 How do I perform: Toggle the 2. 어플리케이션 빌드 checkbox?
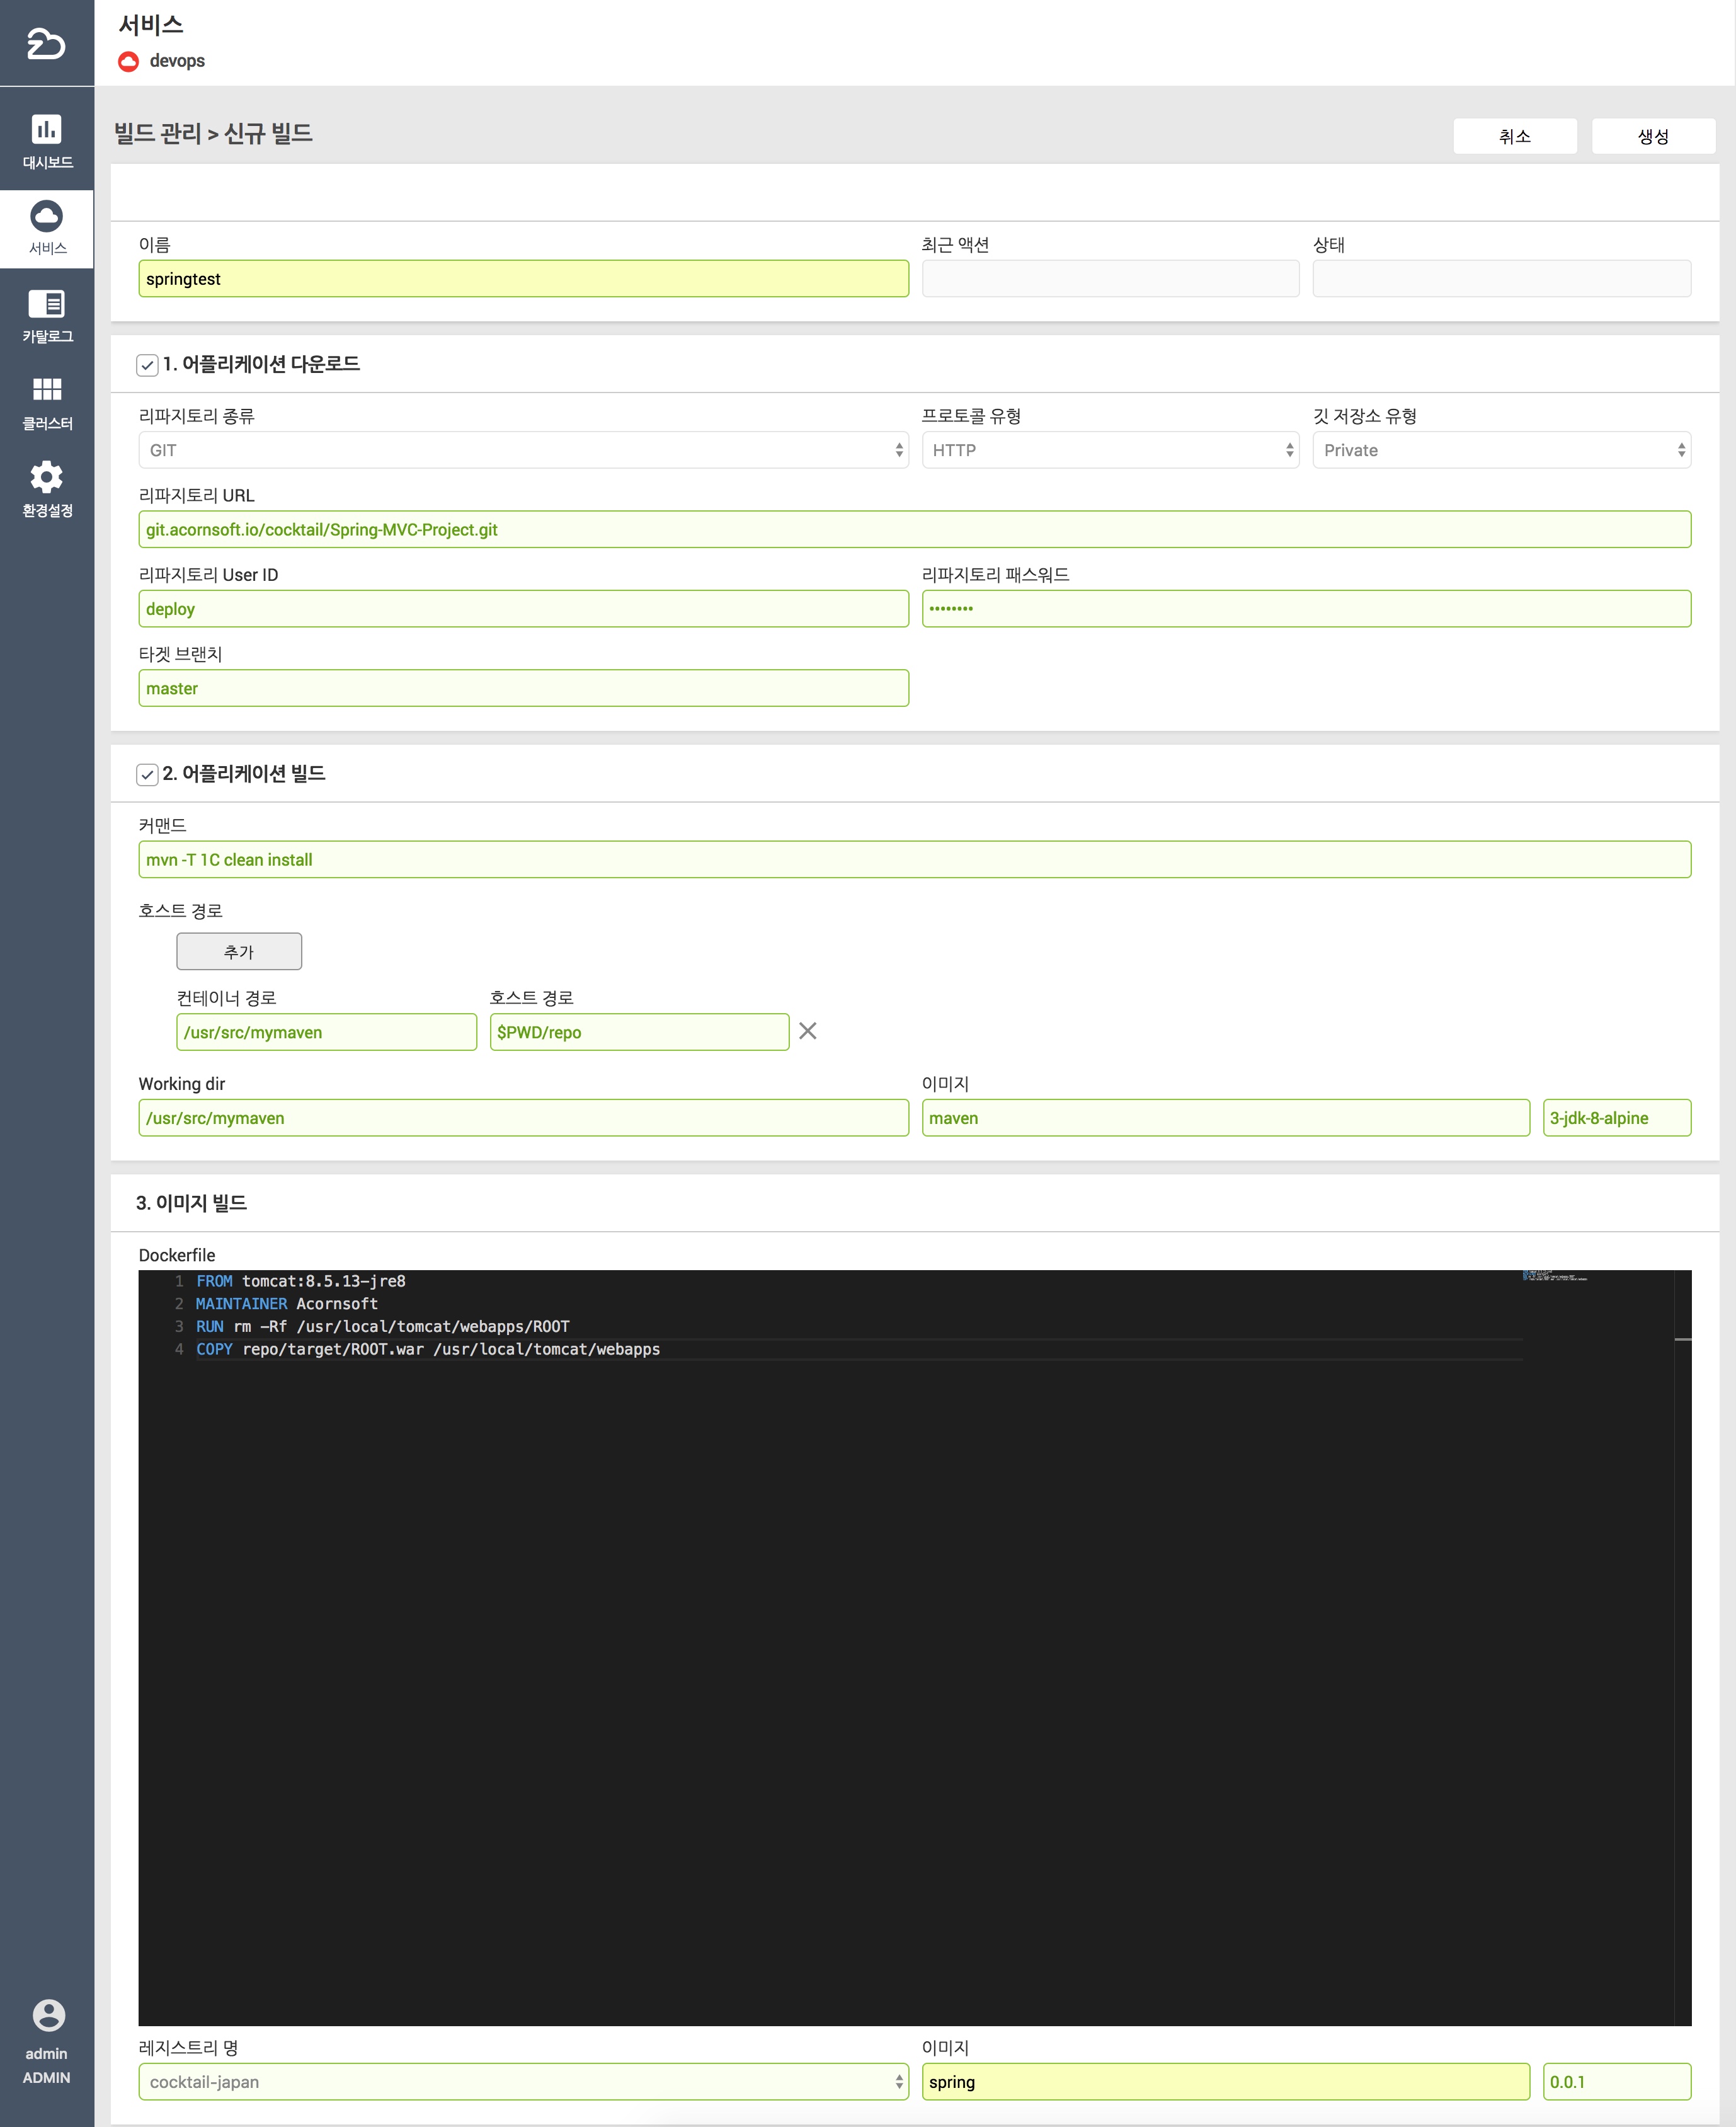tap(147, 774)
